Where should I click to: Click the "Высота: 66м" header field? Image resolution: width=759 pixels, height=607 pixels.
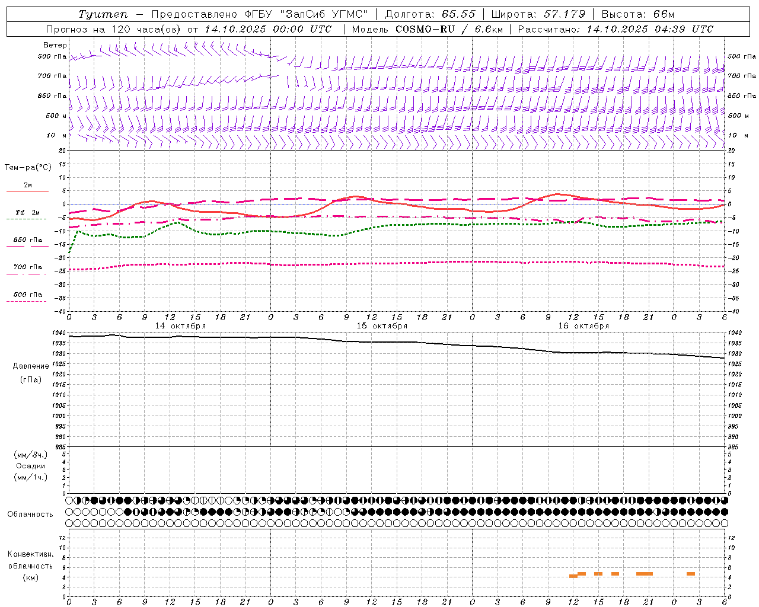tap(637, 14)
